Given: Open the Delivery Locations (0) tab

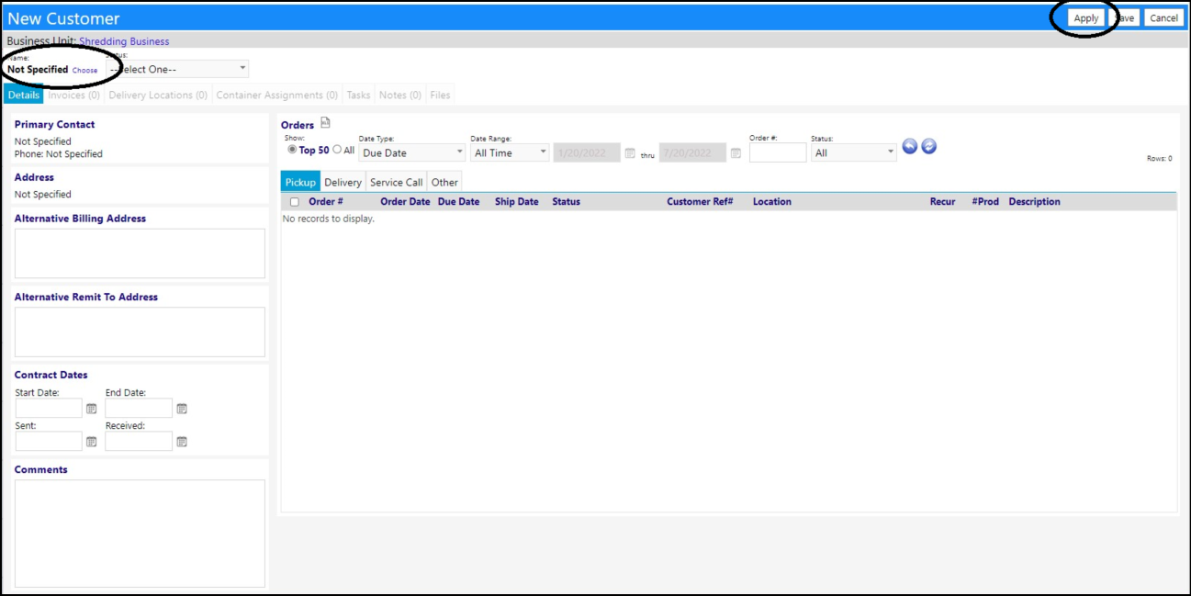Looking at the screenshot, I should pyautogui.click(x=158, y=95).
